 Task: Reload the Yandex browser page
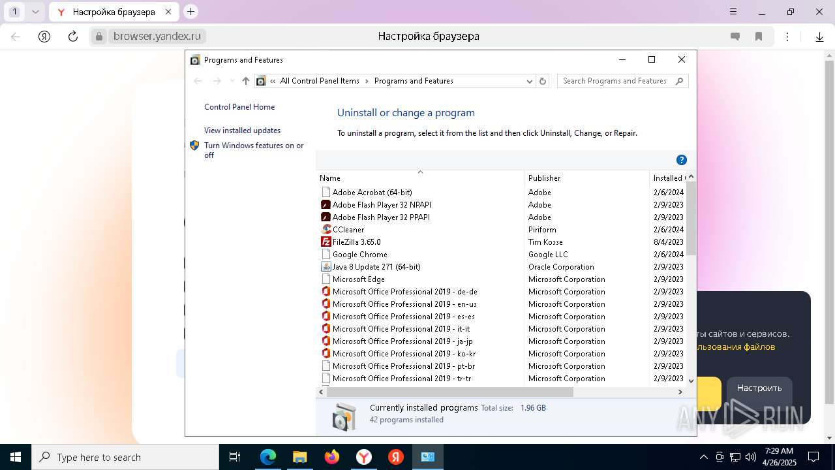[x=73, y=37]
